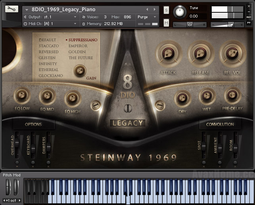Adjust the EQ MID knob
This screenshot has width=255, height=205.
coord(47,96)
